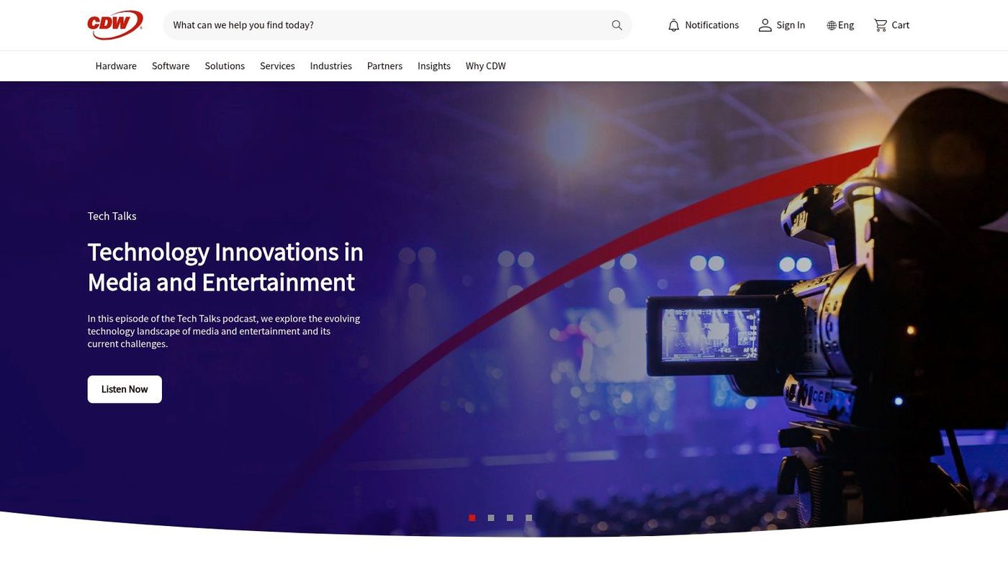Go to the second carousel slide dot
The width and height of the screenshot is (1008, 567).
point(491,518)
